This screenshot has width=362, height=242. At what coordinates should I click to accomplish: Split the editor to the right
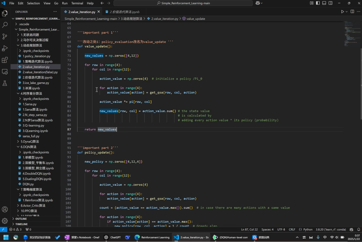pos(352,12)
